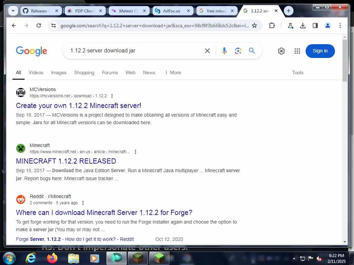View site information icon in address bar
354x265 pixels.
pos(54,26)
